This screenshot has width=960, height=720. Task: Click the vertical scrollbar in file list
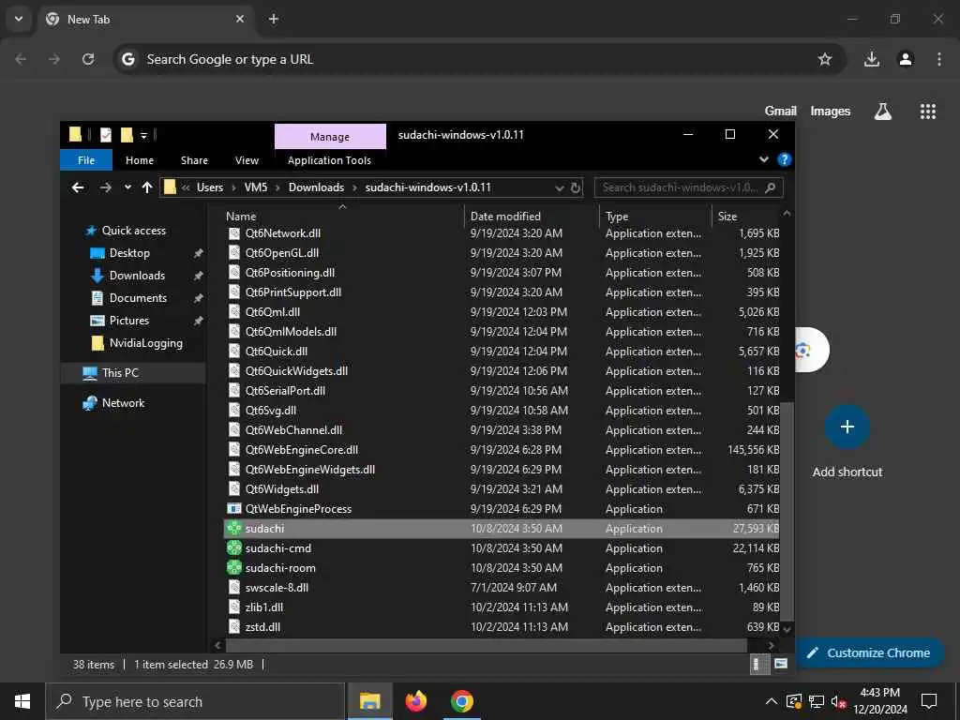pos(787,511)
